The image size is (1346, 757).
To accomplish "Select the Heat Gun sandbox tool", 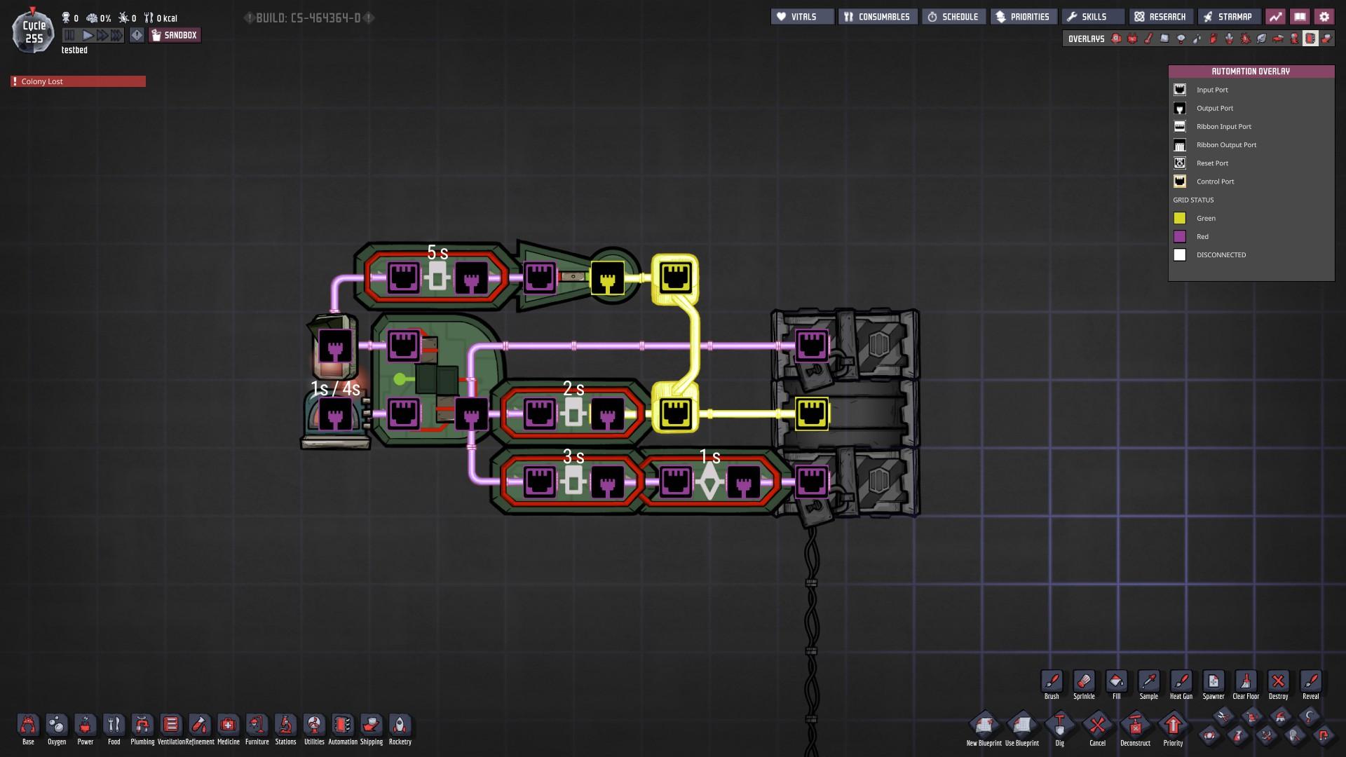I will pyautogui.click(x=1181, y=682).
